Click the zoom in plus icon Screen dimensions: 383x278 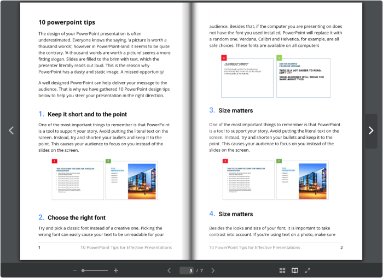pyautogui.click(x=116, y=270)
